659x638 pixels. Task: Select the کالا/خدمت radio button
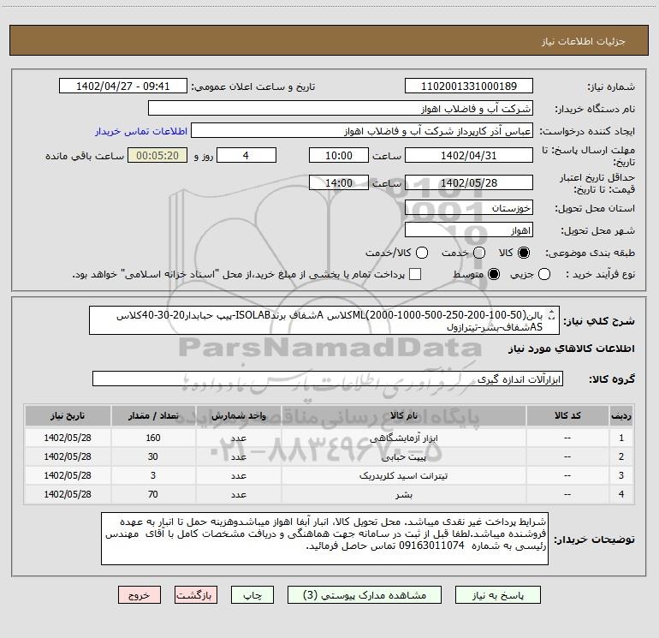click(x=422, y=253)
